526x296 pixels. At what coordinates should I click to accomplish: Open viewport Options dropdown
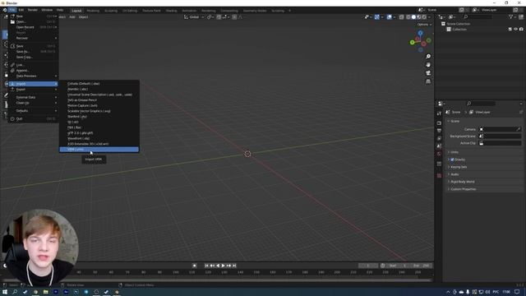424,25
